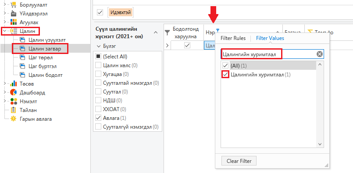Select the Тайлан report icon

point(14,110)
